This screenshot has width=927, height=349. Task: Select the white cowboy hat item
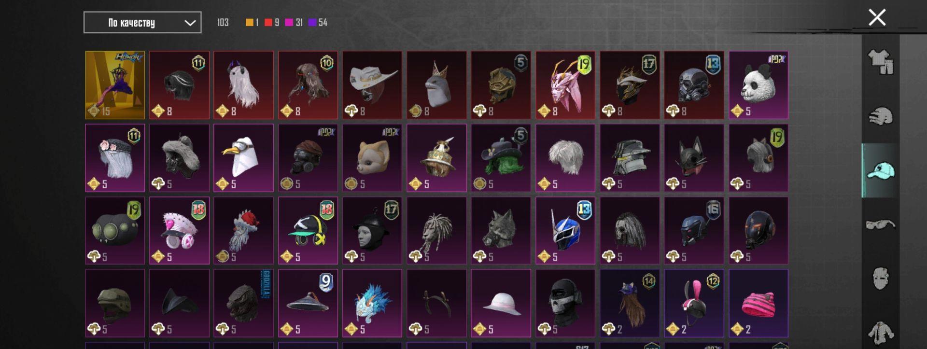(x=372, y=85)
